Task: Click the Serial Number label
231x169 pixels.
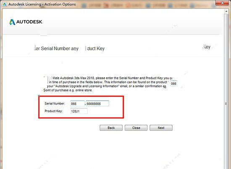Action: pos(55,104)
